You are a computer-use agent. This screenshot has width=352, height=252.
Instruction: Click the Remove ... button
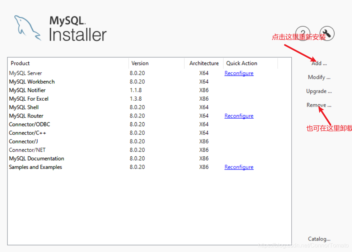coord(319,105)
